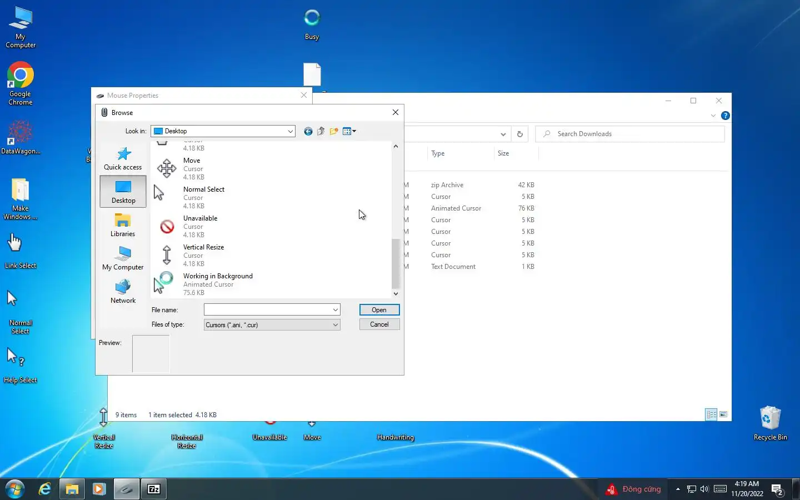
Task: Expand the File name dropdown arrow
Action: click(336, 310)
